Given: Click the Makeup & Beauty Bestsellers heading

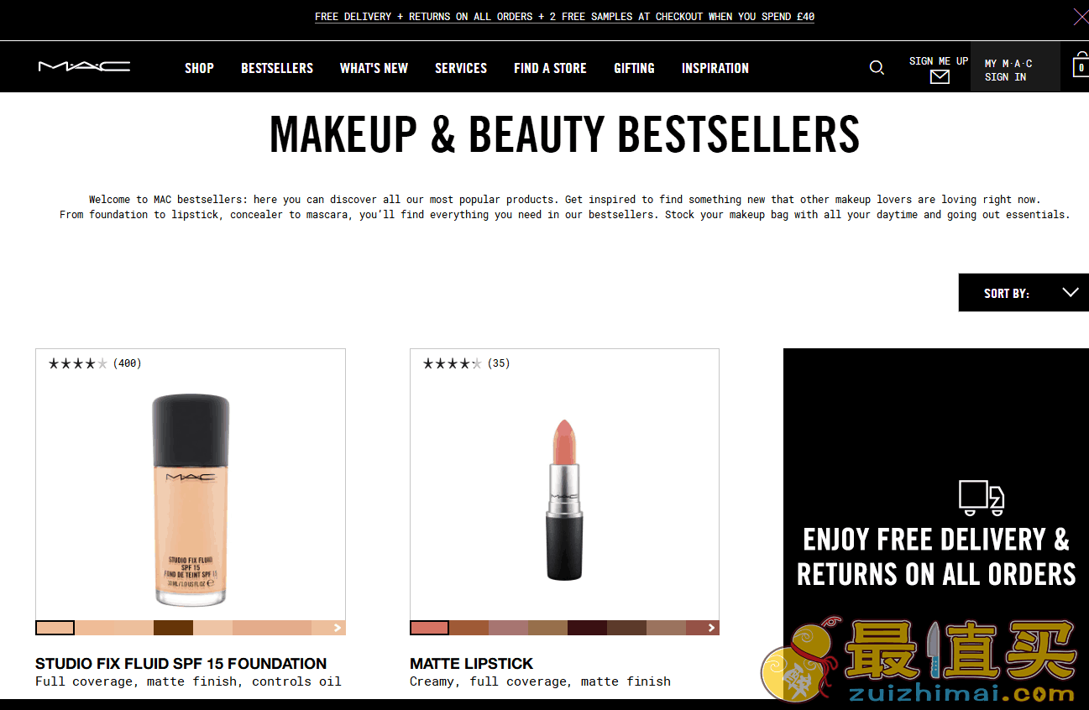Looking at the screenshot, I should click(564, 134).
